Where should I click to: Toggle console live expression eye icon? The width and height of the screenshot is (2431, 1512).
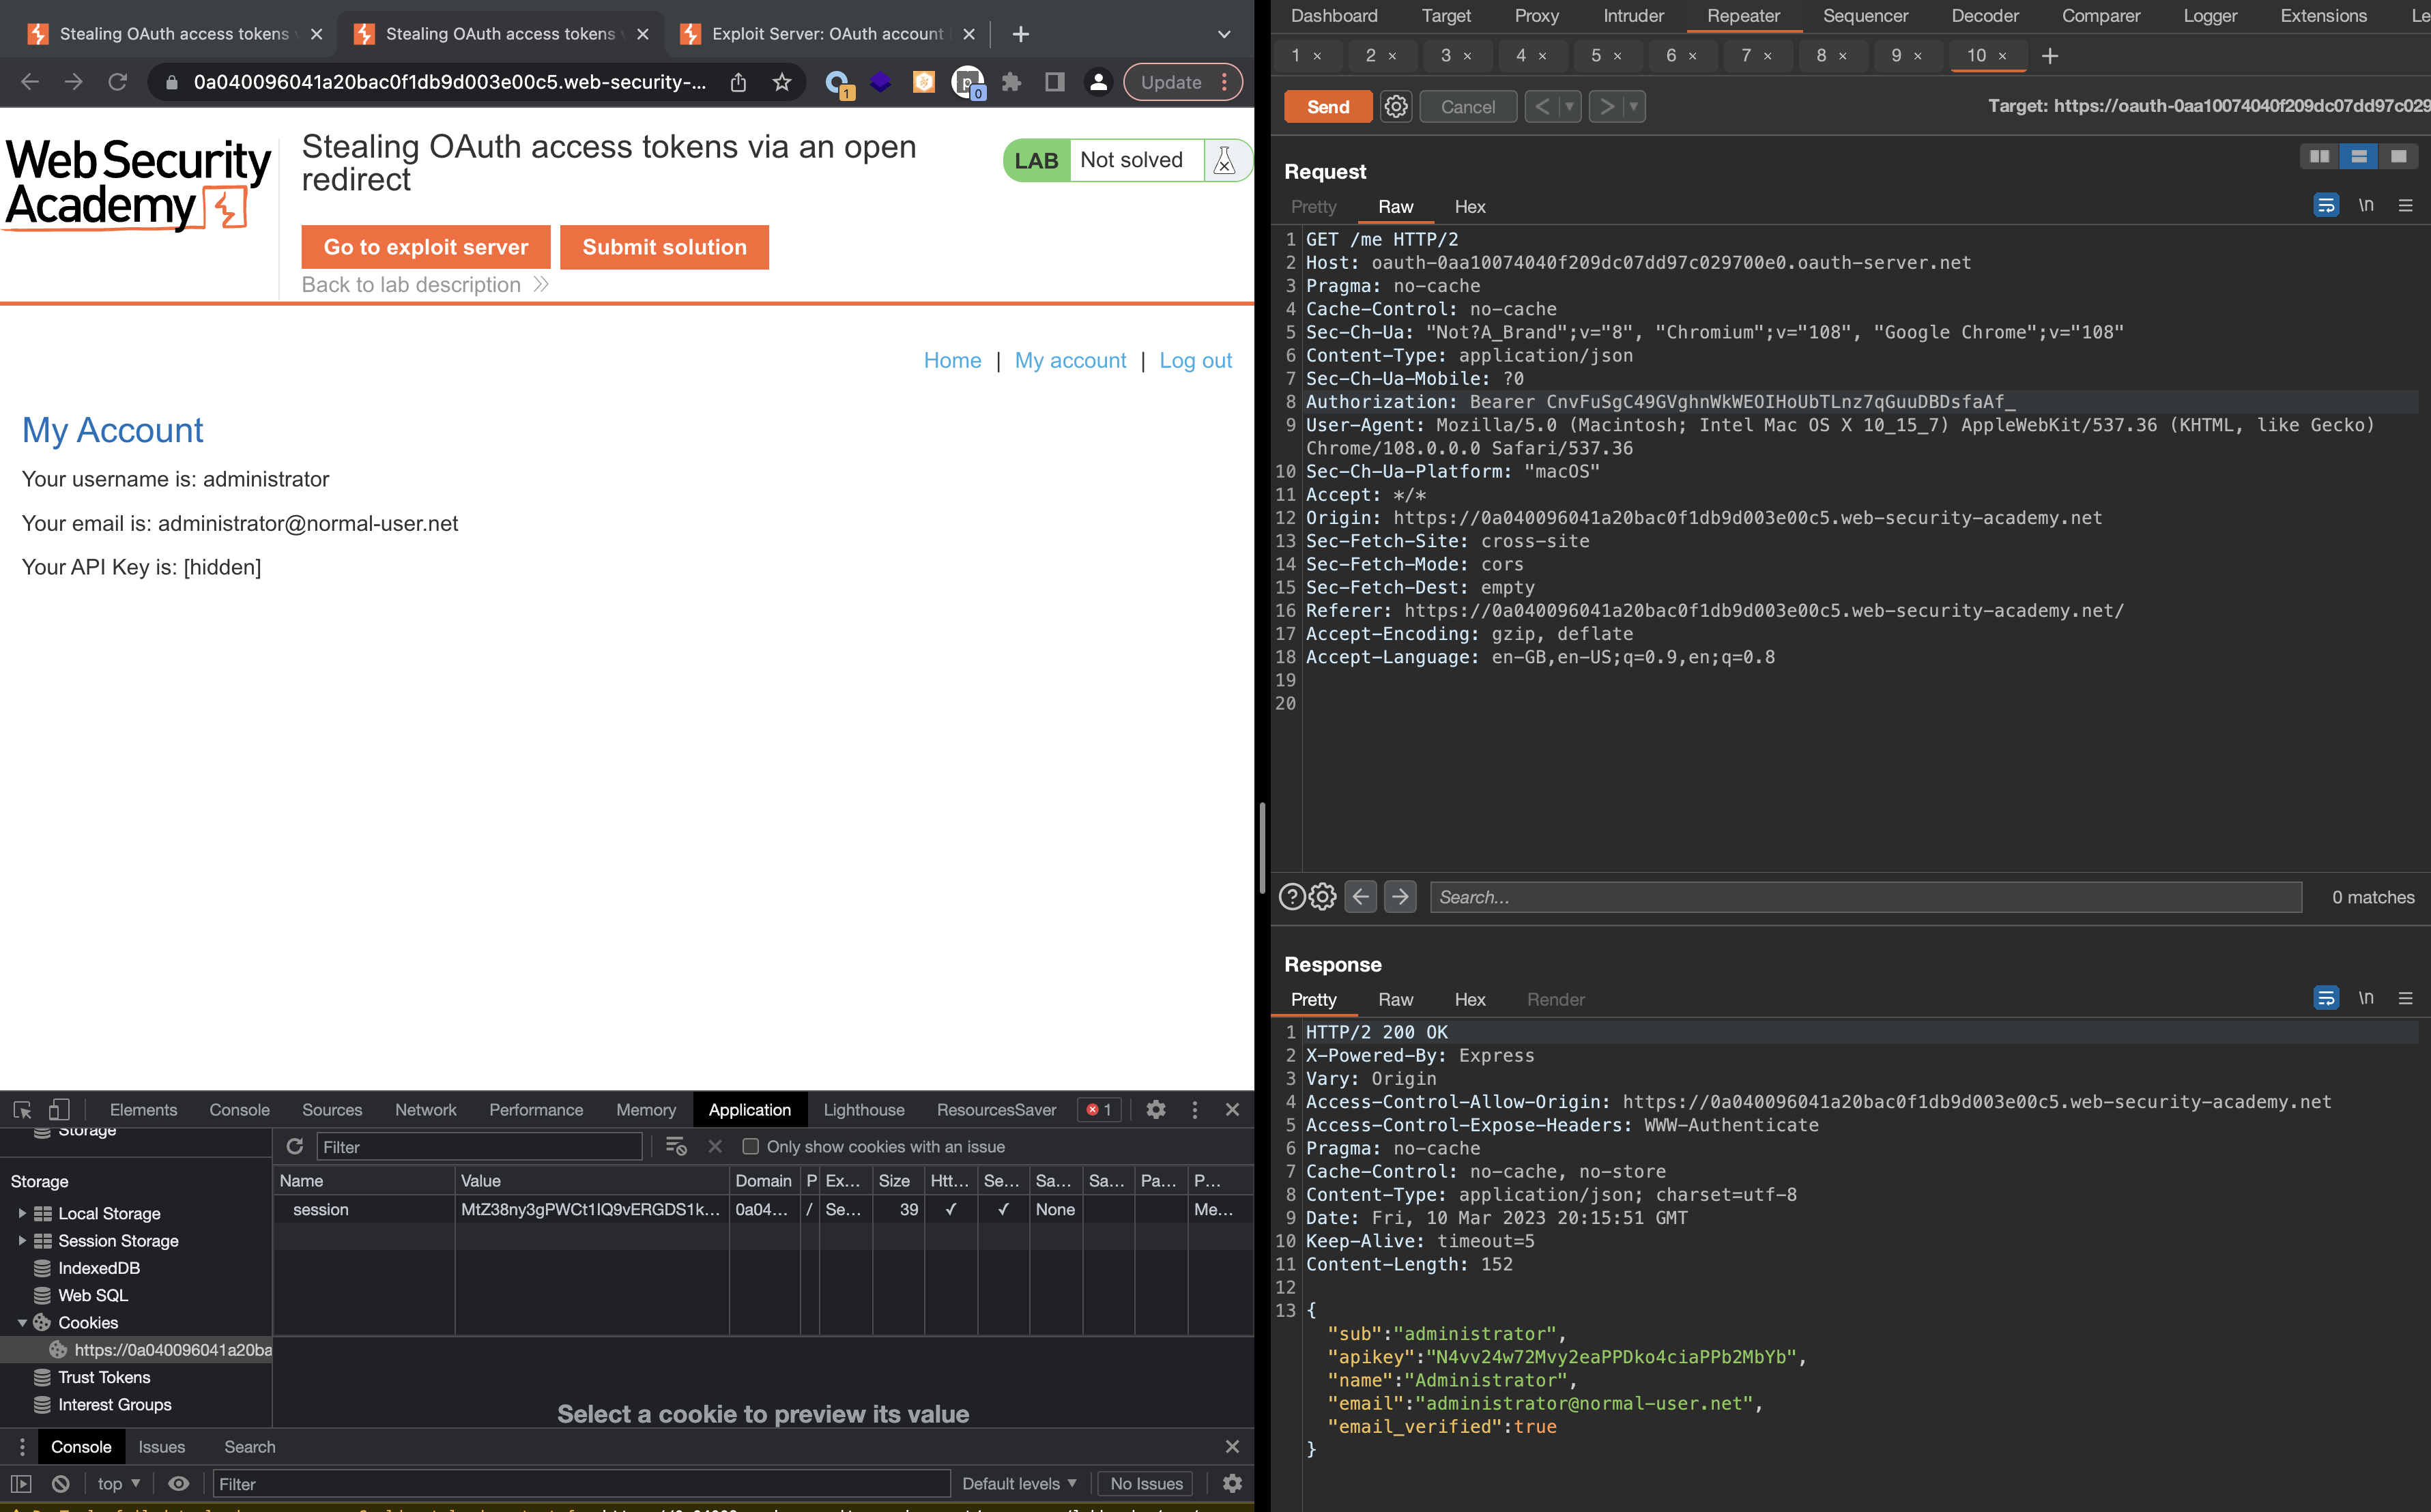point(178,1483)
